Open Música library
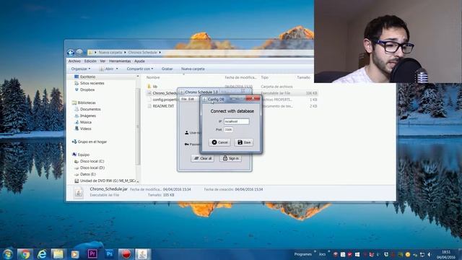The width and height of the screenshot is (462, 260). (x=83, y=122)
